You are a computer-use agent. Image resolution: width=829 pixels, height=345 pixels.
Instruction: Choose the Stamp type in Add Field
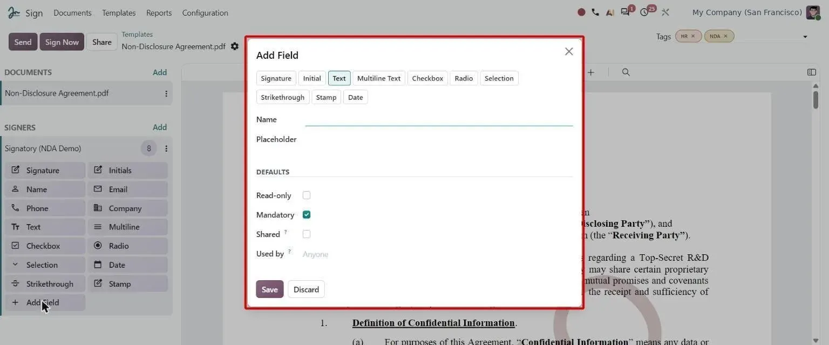click(x=326, y=97)
